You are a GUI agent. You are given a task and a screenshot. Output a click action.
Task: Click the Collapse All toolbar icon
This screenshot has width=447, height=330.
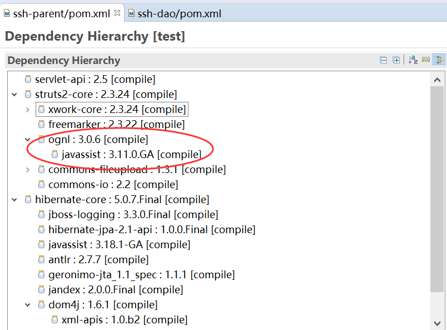pyautogui.click(x=384, y=60)
